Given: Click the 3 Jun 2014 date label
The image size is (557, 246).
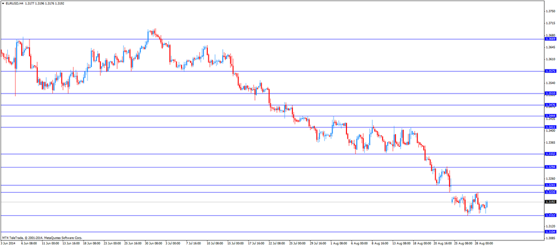Looking at the screenshot, I should click(x=7, y=244).
